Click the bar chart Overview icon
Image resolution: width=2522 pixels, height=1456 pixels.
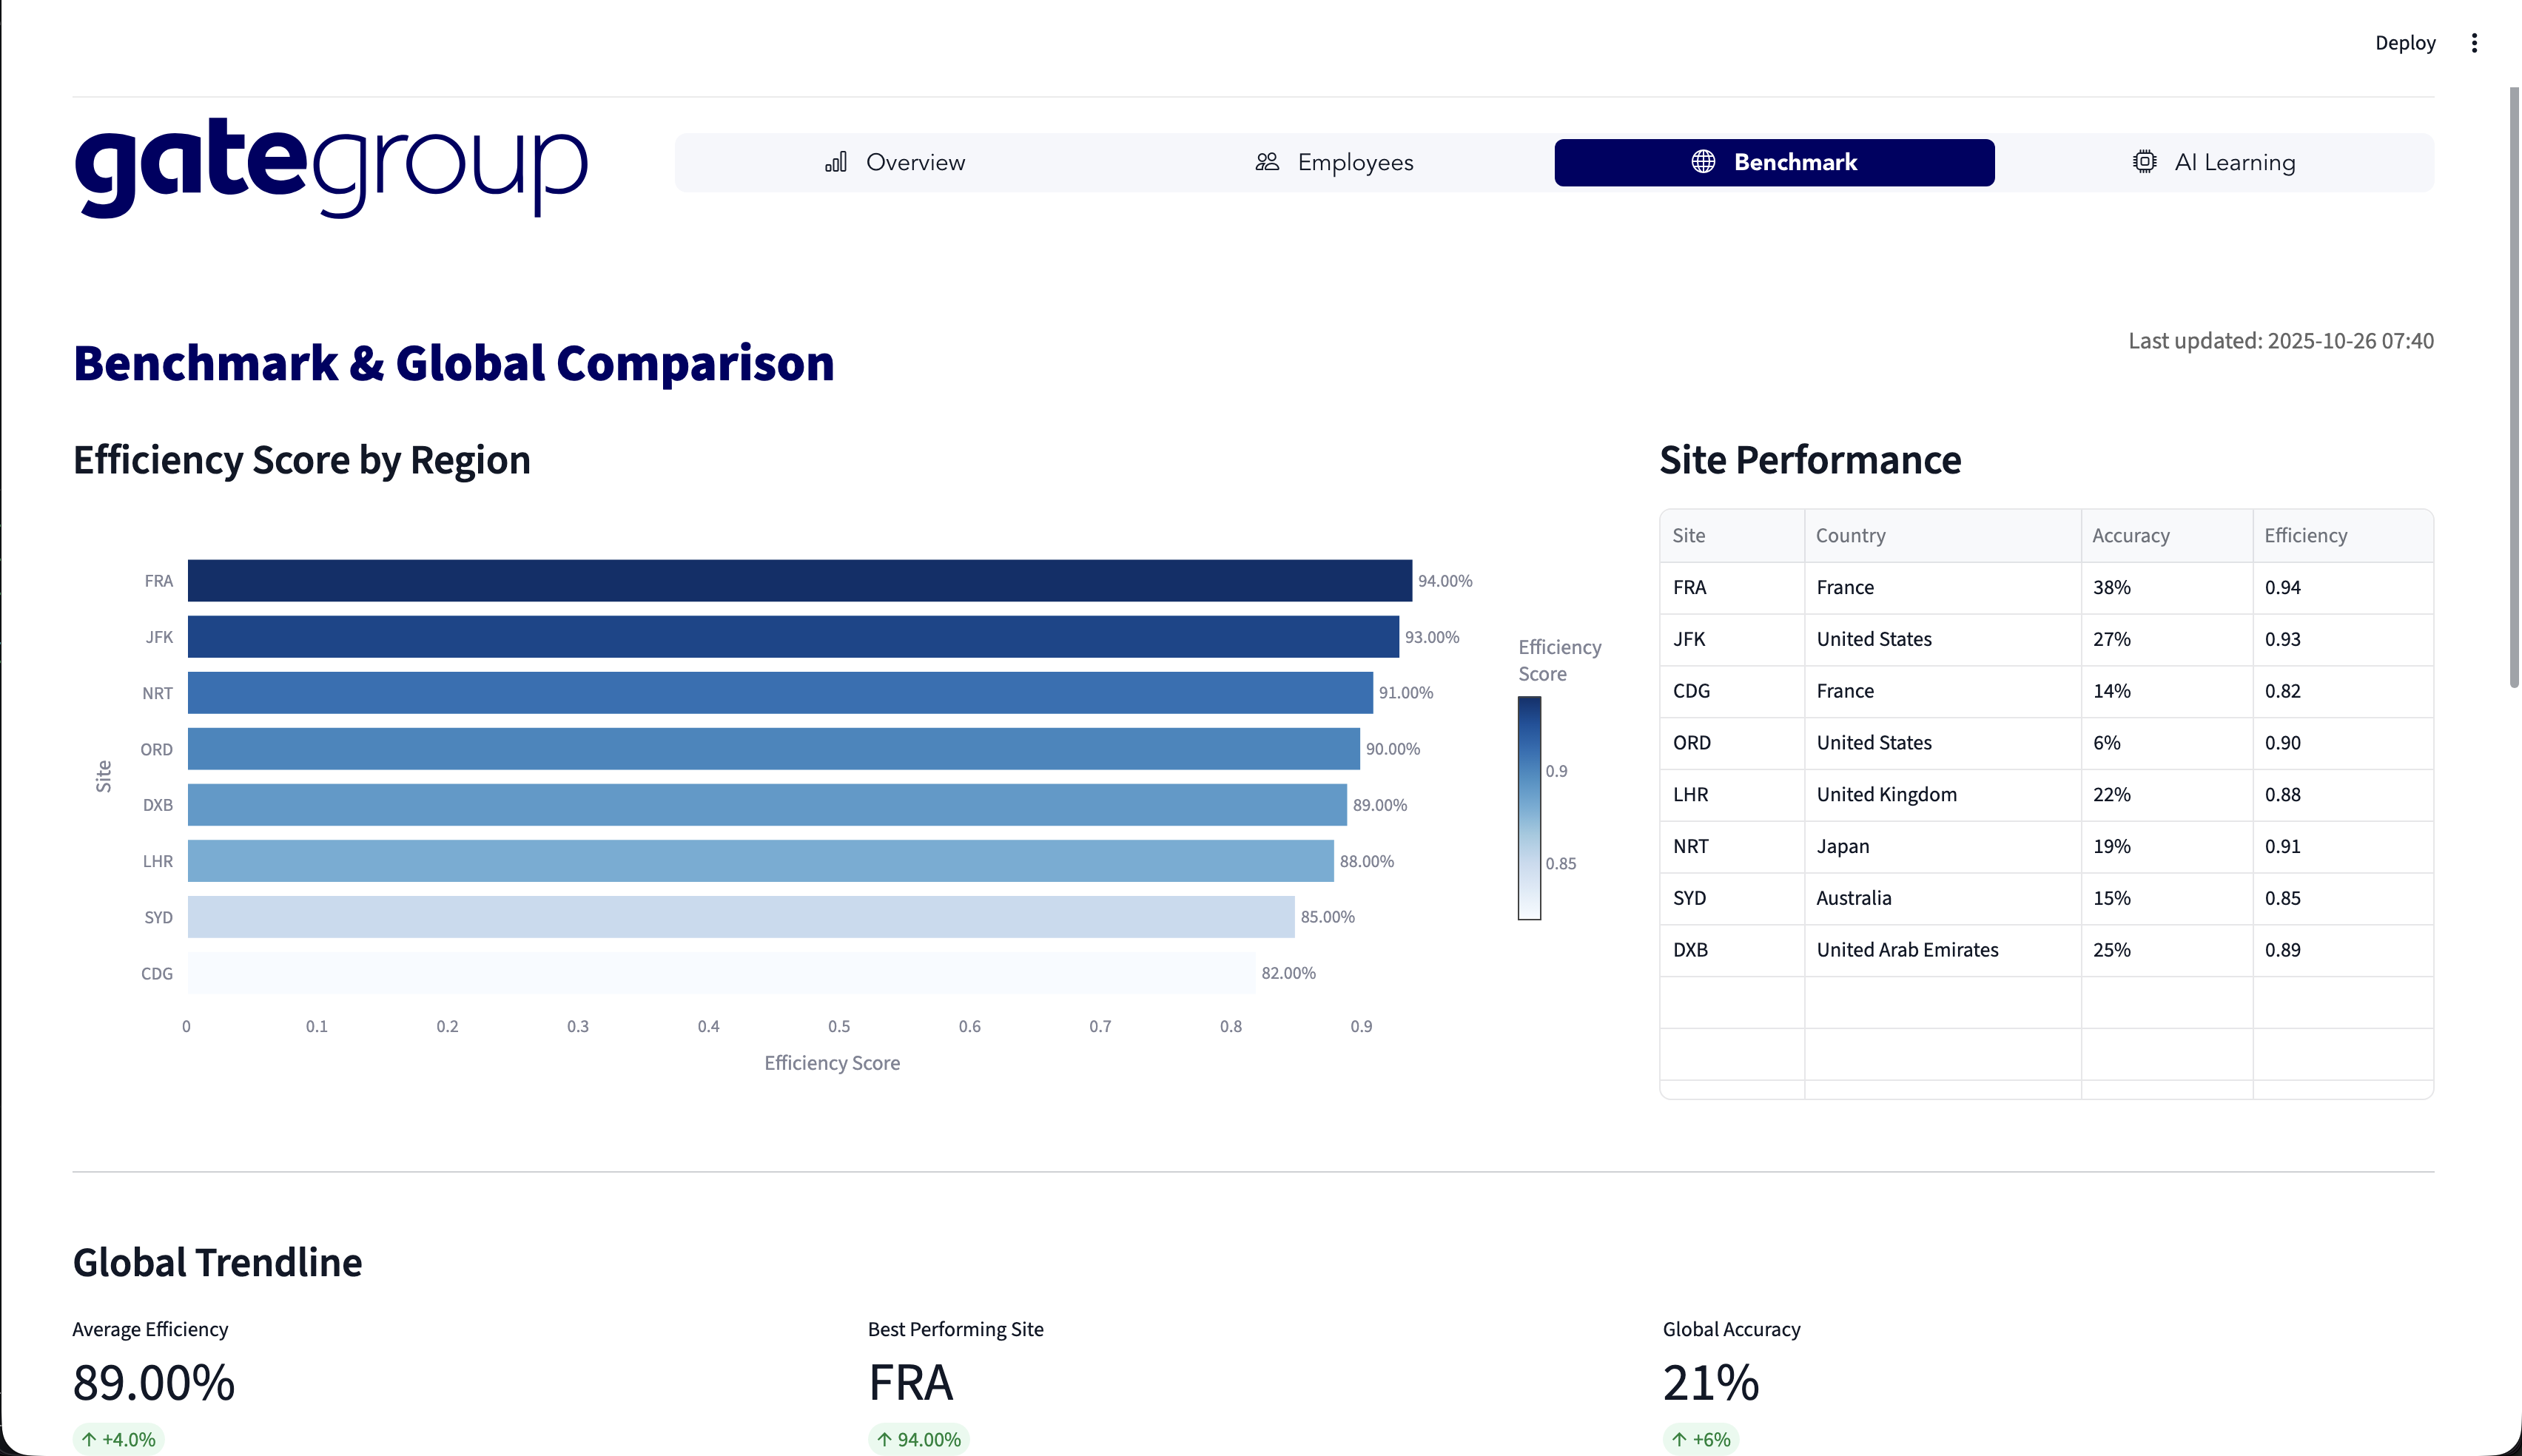pyautogui.click(x=836, y=162)
